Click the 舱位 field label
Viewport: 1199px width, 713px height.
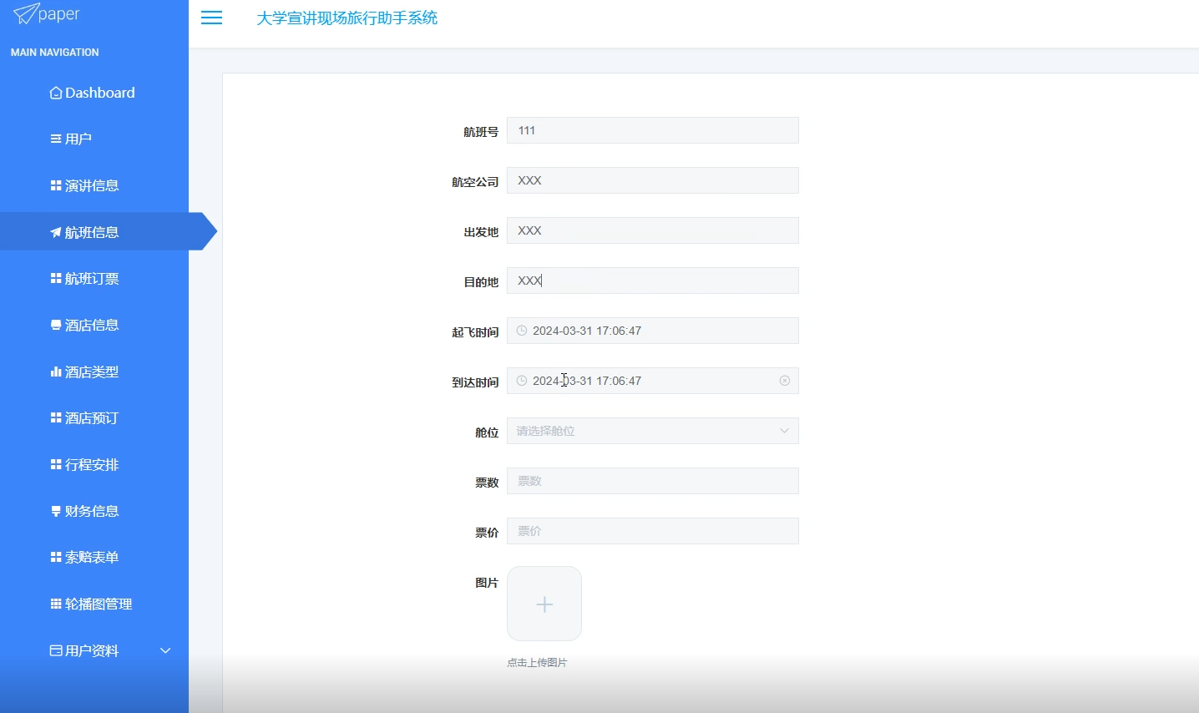pos(487,432)
